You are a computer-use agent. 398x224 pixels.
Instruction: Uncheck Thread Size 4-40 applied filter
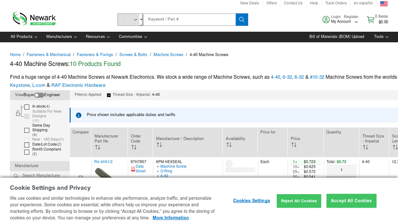(108, 95)
